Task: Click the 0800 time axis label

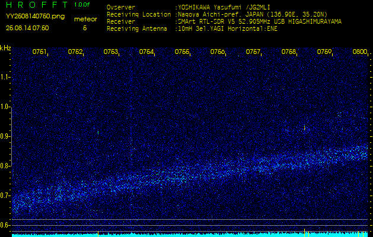Action: point(360,52)
